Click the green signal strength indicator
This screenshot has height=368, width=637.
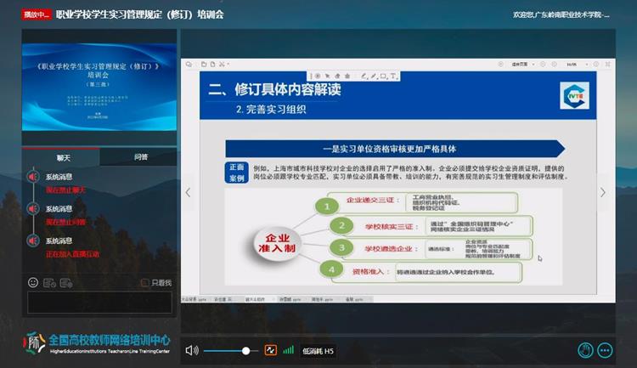[289, 350]
